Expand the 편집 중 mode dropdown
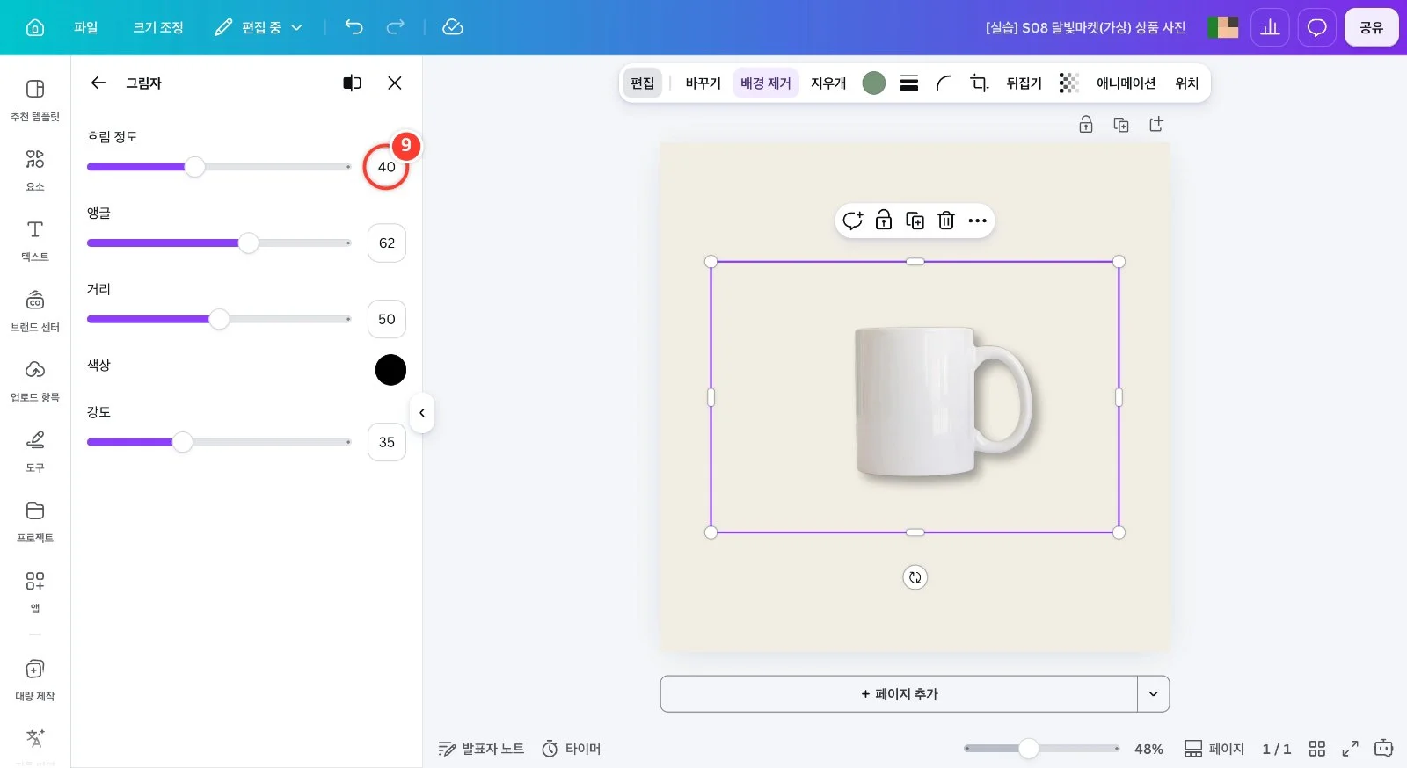This screenshot has height=768, width=1407. tap(259, 27)
